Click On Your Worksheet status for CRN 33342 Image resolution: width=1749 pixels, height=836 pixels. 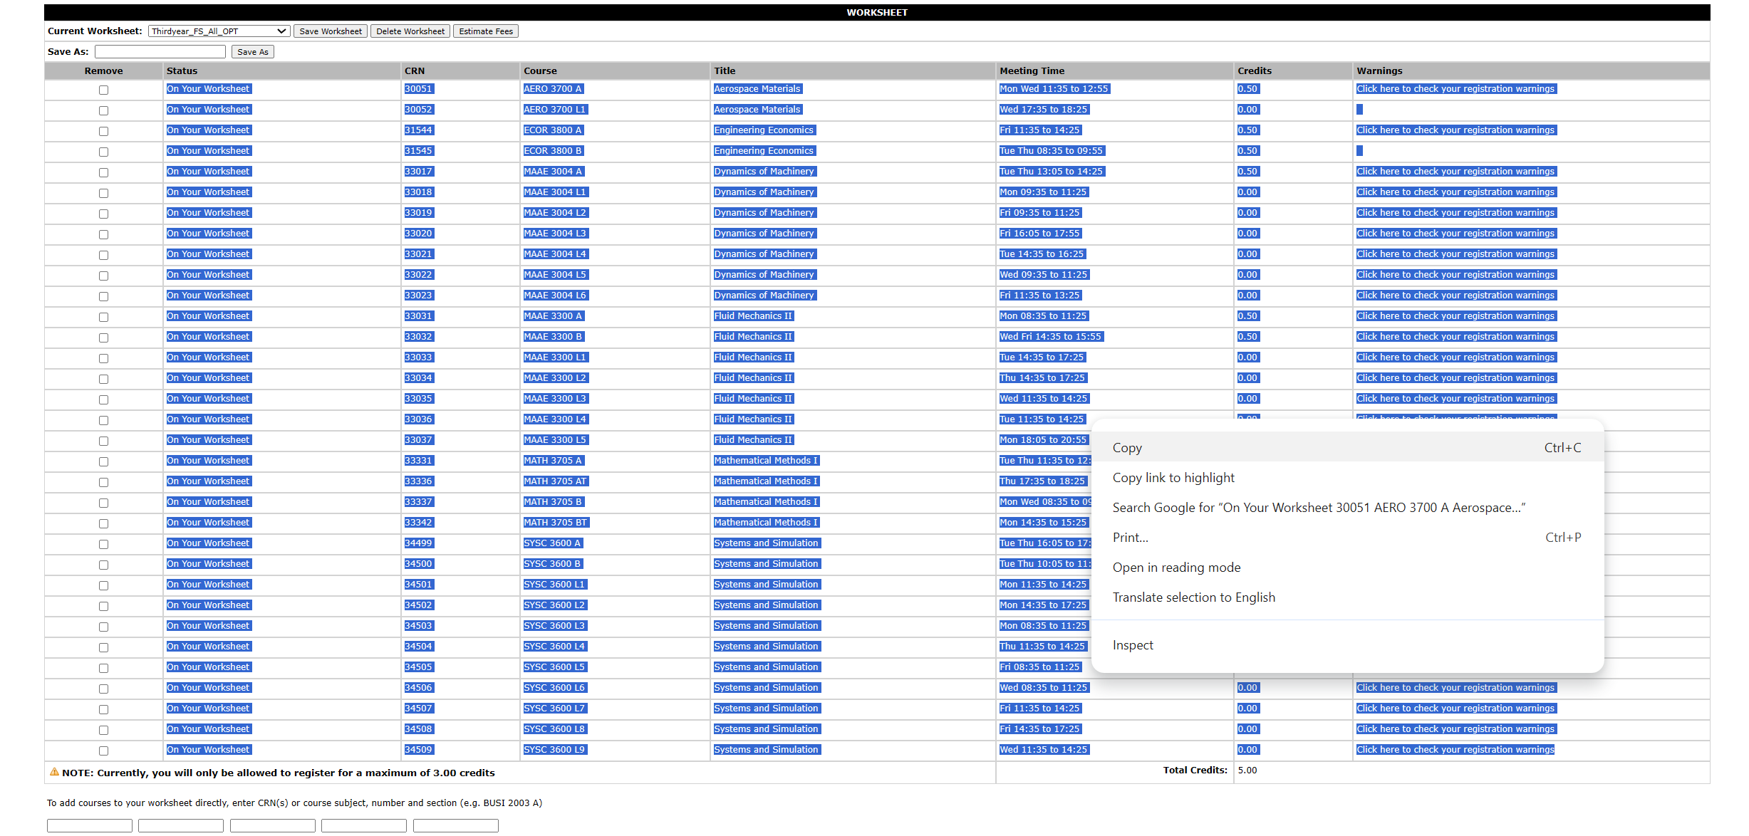(208, 523)
